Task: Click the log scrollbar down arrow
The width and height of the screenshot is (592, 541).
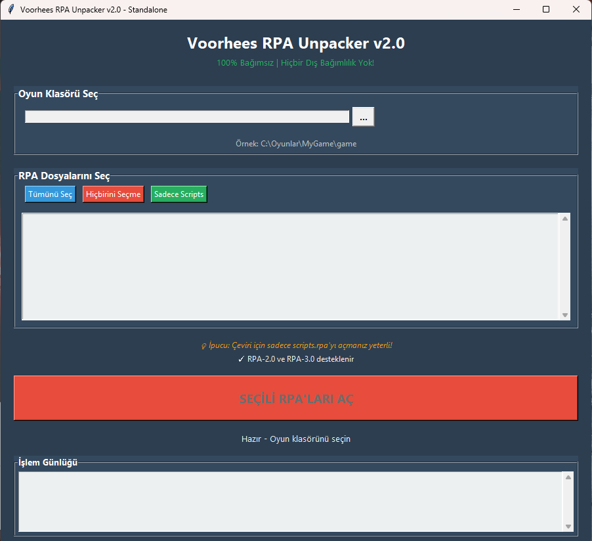Action: [x=568, y=527]
